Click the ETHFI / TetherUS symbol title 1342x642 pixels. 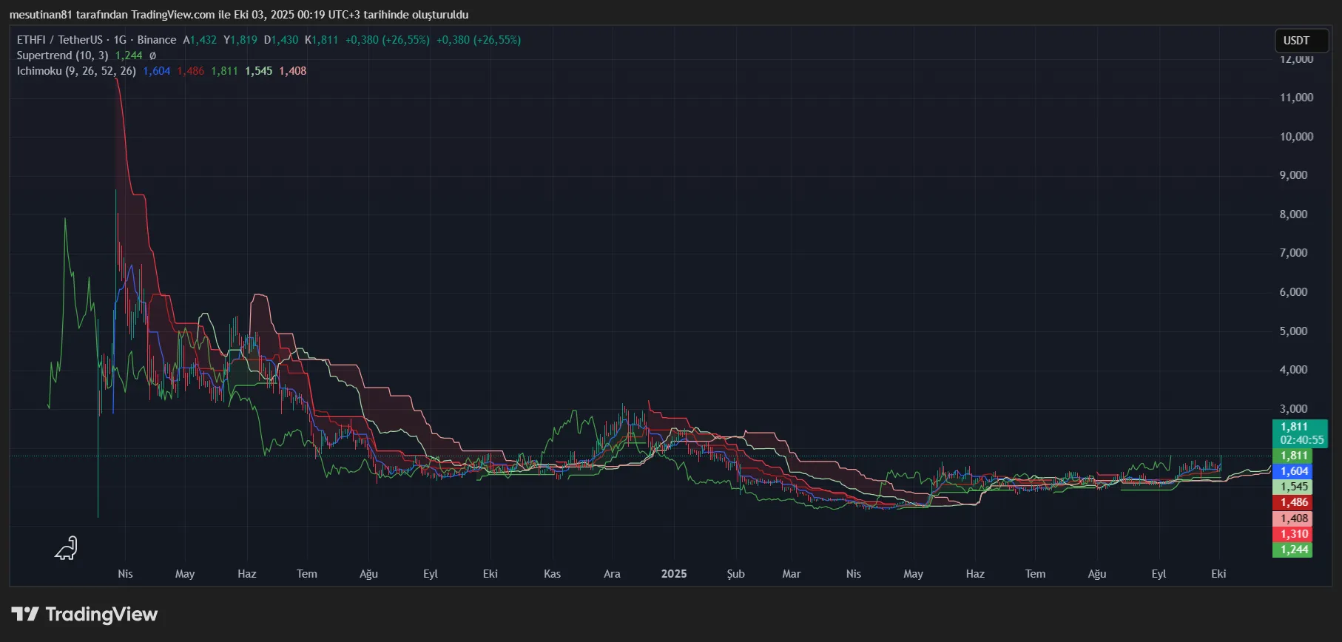60,40
